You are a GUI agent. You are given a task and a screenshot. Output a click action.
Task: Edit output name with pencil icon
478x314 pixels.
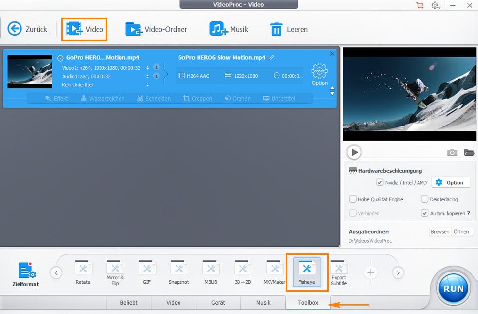point(272,57)
